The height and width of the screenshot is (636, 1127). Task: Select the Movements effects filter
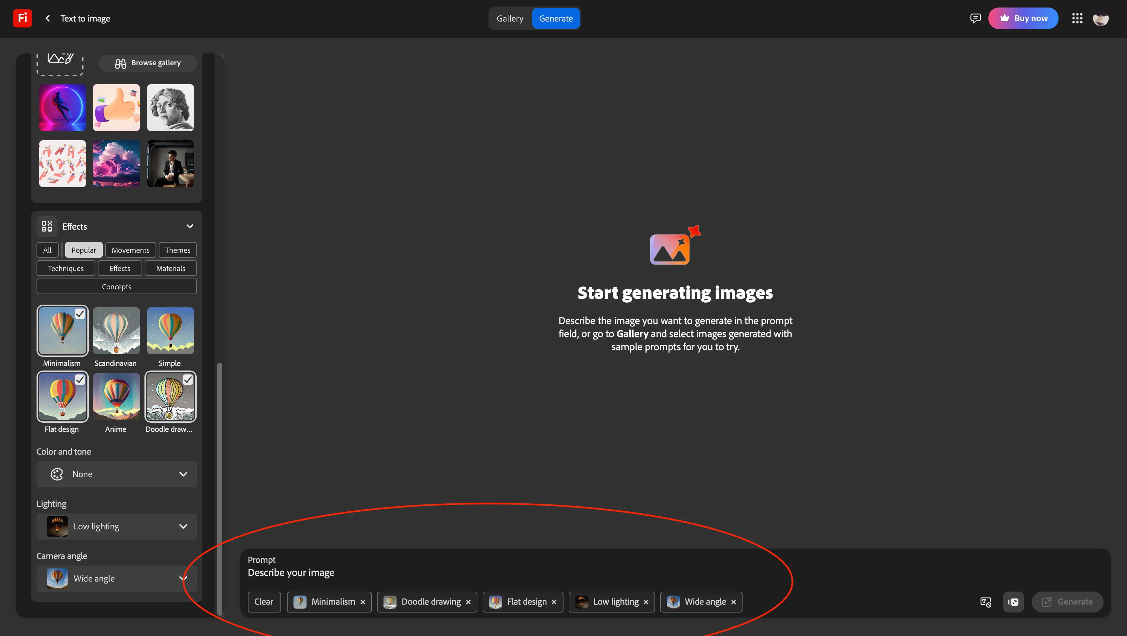click(130, 250)
